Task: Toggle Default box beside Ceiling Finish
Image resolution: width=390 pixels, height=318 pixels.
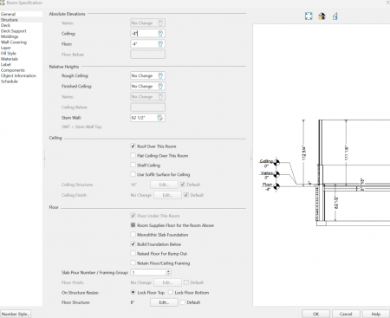Action: pos(186,195)
